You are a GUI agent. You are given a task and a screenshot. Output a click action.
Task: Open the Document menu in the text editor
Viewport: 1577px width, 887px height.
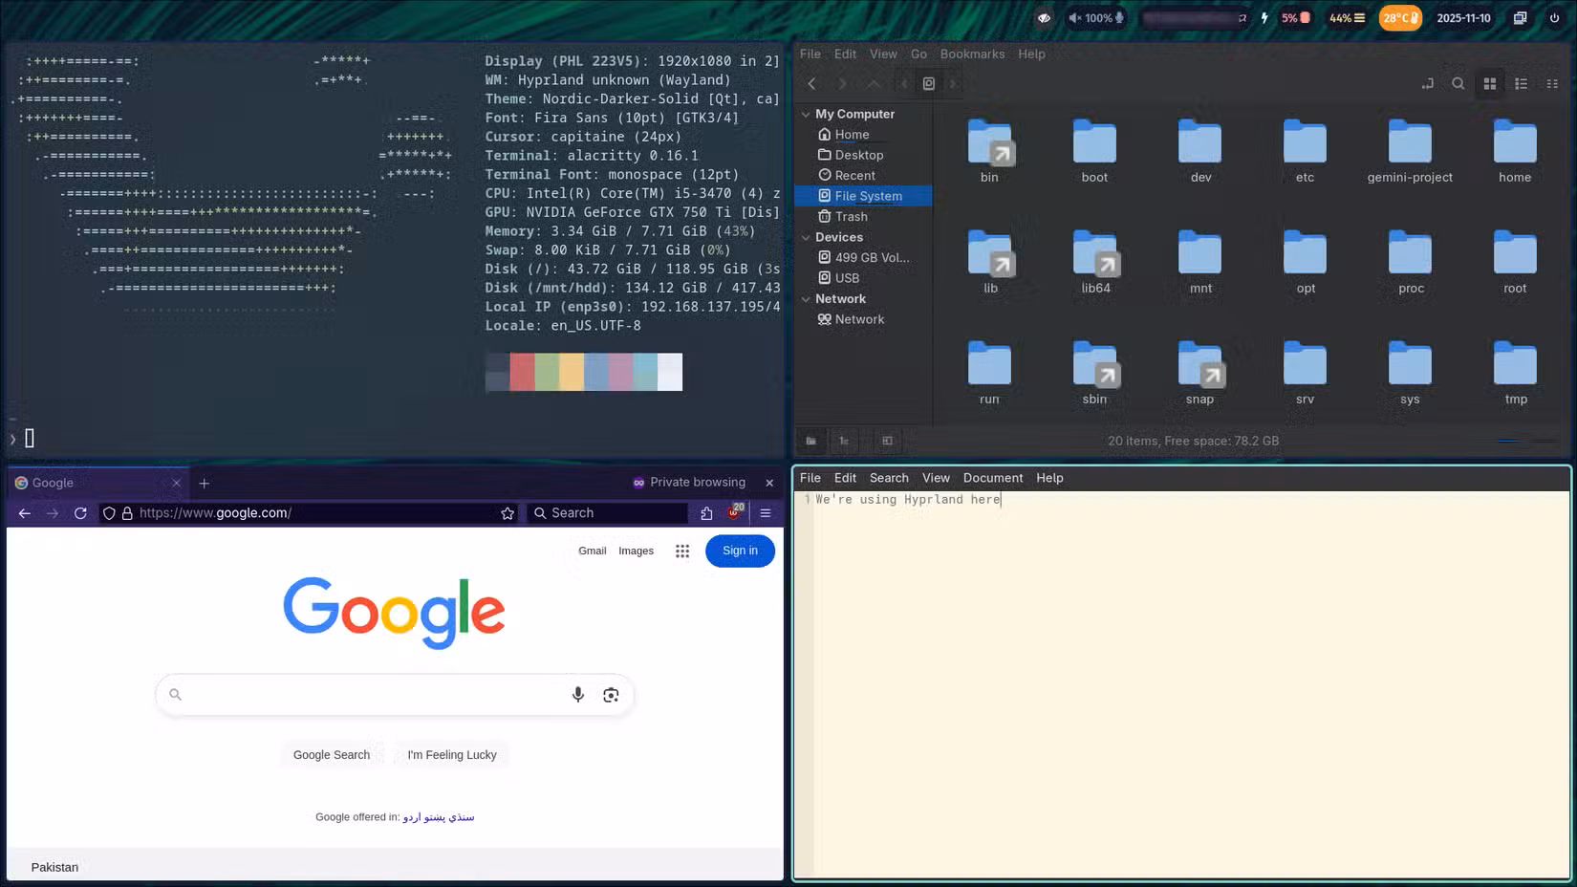pos(993,478)
